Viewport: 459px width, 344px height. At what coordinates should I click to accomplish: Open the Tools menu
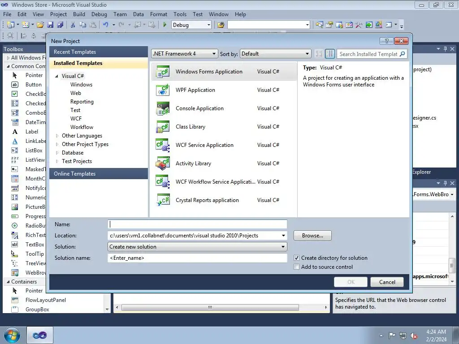180,14
